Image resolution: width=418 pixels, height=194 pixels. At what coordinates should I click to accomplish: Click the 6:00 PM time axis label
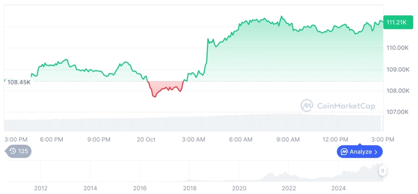[x=52, y=139]
